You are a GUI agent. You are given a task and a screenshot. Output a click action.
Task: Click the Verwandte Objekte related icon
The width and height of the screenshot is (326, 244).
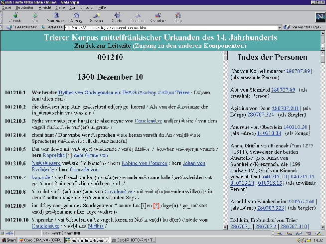tap(287, 27)
